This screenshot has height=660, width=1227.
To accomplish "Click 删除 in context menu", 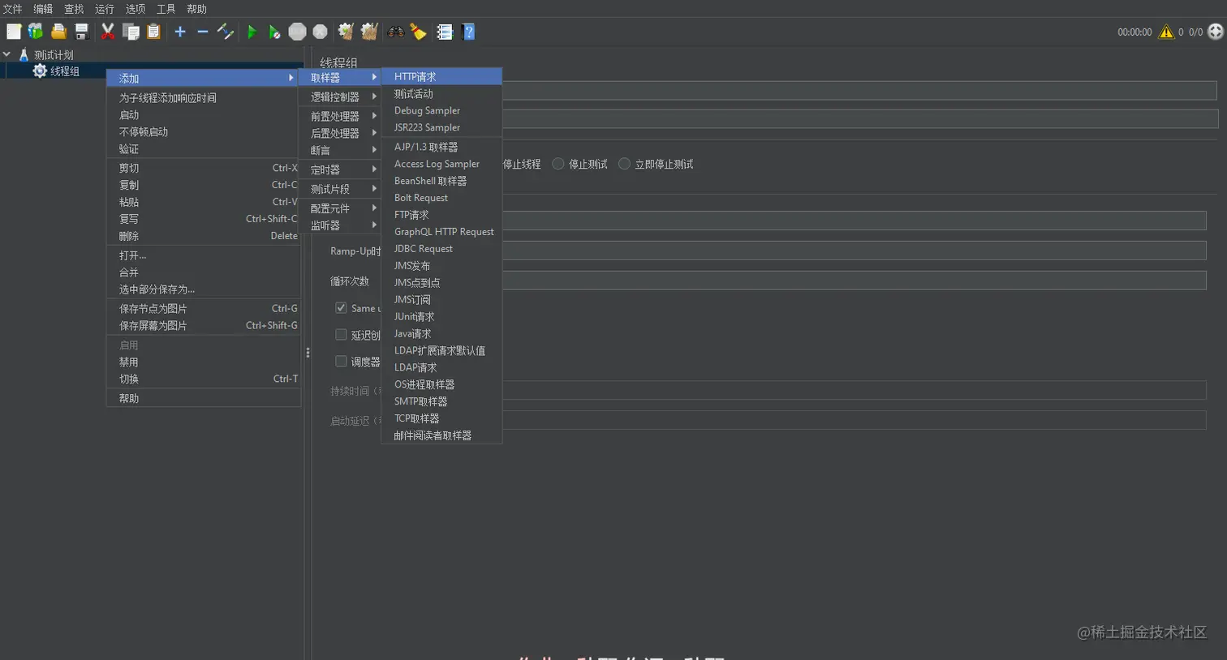I will [204, 236].
